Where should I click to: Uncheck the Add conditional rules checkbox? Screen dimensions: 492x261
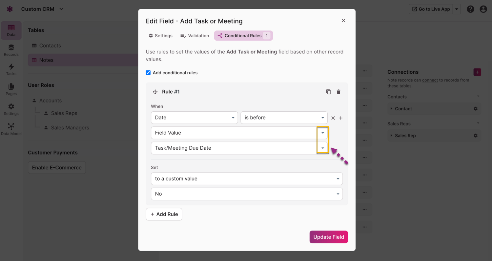(x=148, y=73)
